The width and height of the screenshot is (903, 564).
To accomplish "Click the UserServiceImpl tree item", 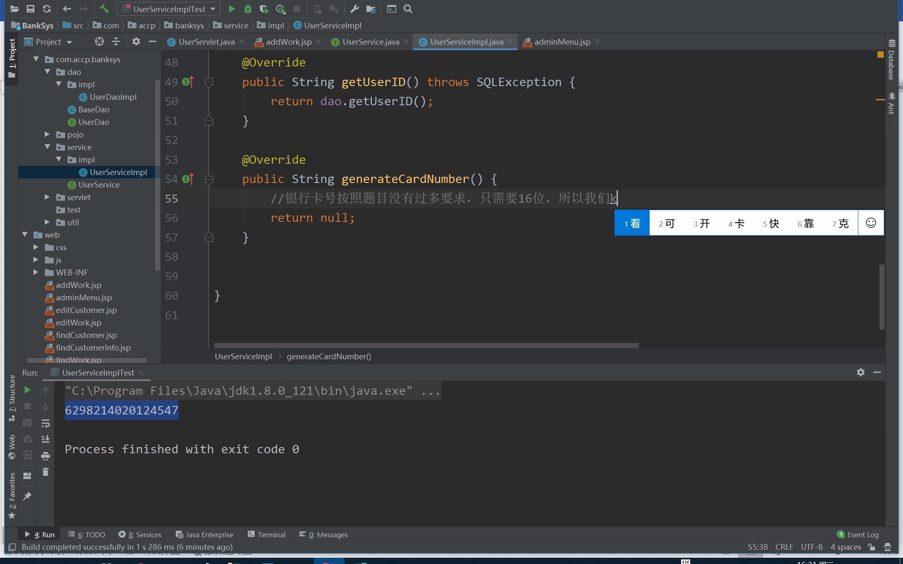I will [x=118, y=172].
